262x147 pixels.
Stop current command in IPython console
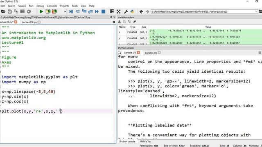click(x=260, y=53)
